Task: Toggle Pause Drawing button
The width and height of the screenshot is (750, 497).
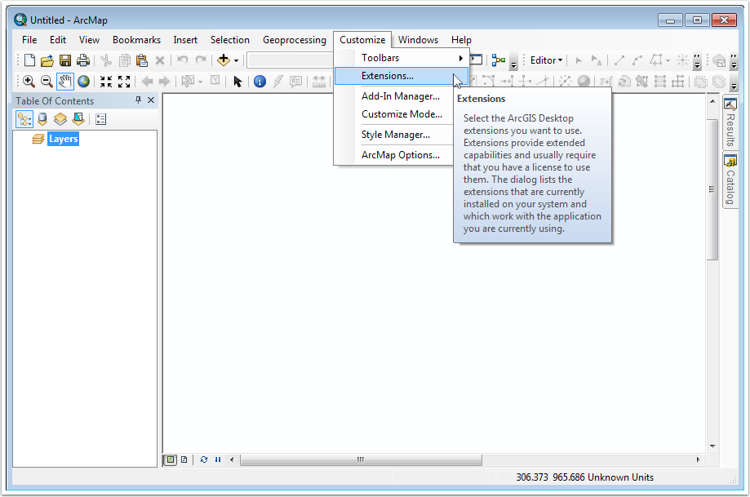Action: pyautogui.click(x=218, y=459)
